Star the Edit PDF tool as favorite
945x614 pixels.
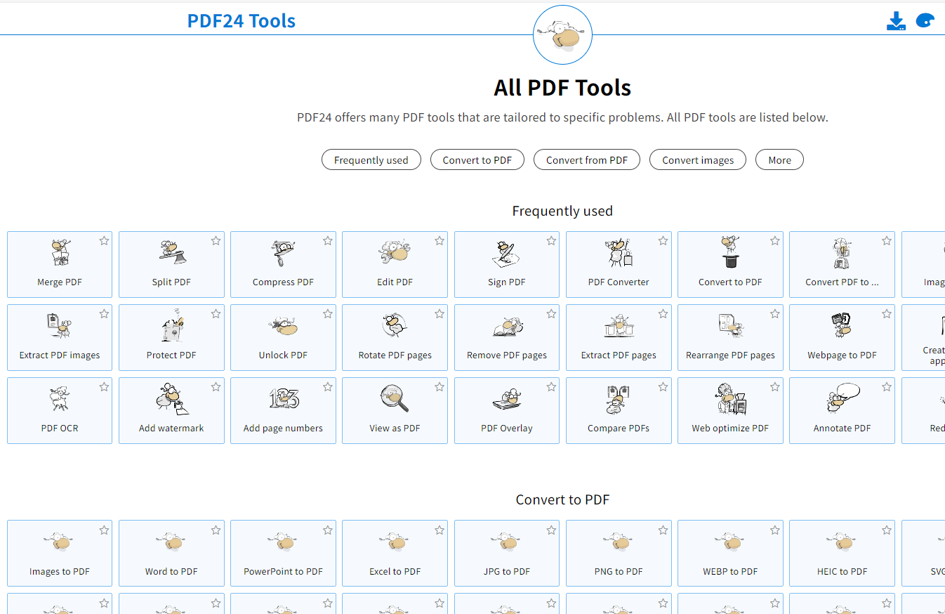[440, 241]
